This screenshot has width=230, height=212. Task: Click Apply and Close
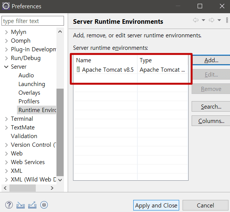pyautogui.click(x=156, y=205)
